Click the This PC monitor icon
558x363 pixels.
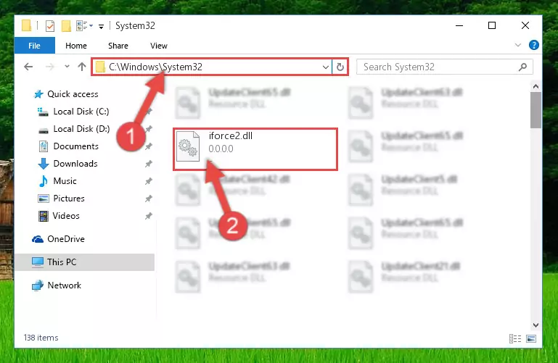[38, 262]
